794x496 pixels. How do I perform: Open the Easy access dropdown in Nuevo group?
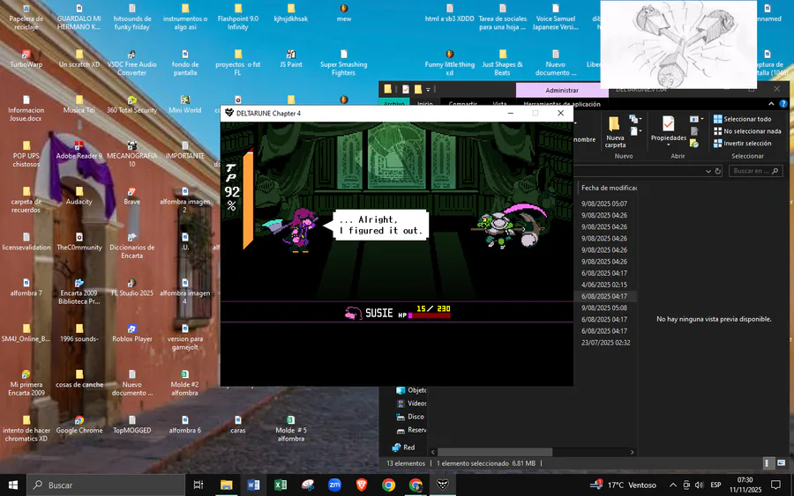pyautogui.click(x=635, y=131)
